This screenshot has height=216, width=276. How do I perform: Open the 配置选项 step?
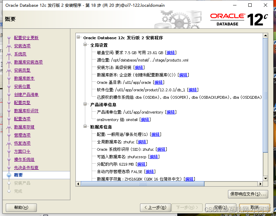point(22,119)
